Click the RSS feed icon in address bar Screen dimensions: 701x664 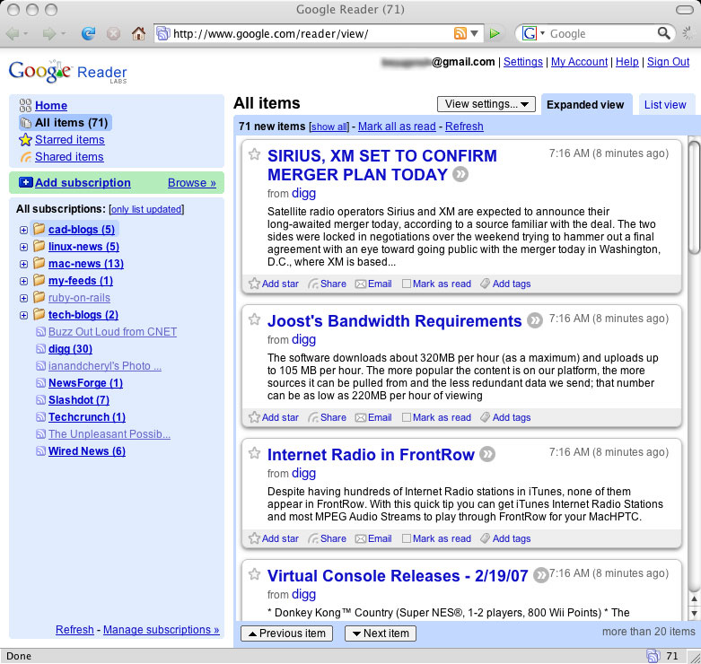460,34
